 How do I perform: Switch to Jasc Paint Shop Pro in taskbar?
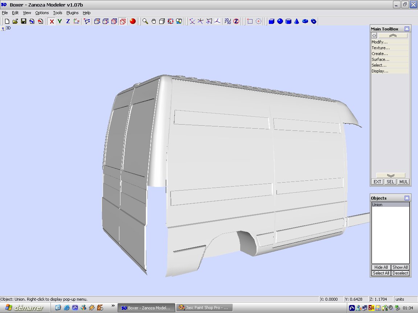pos(203,308)
